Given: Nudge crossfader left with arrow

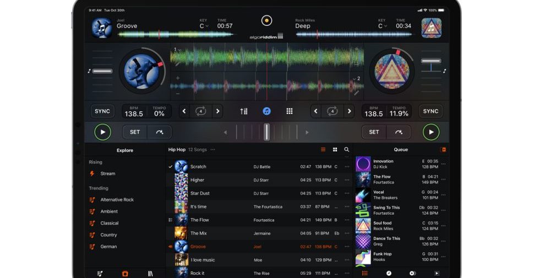Looking at the screenshot, I should pyautogui.click(x=225, y=132).
